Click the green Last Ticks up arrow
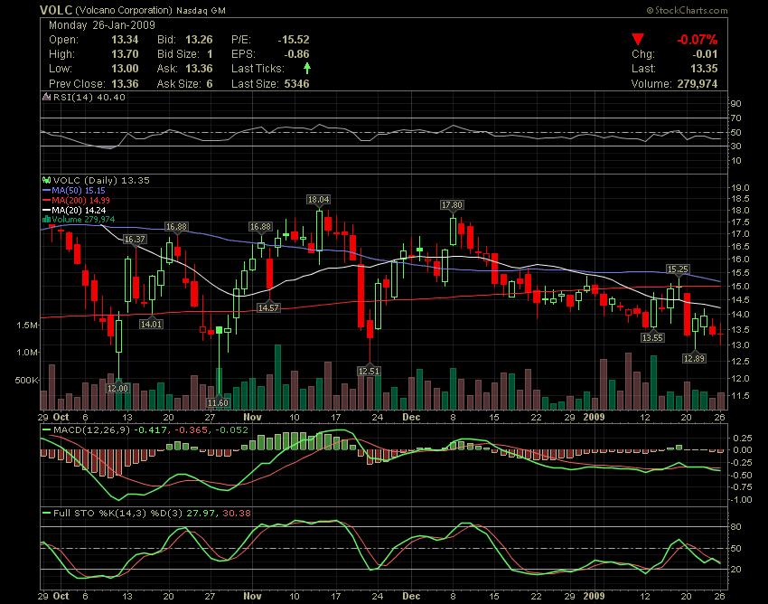Viewport: 768px width, 604px height. pyautogui.click(x=307, y=68)
